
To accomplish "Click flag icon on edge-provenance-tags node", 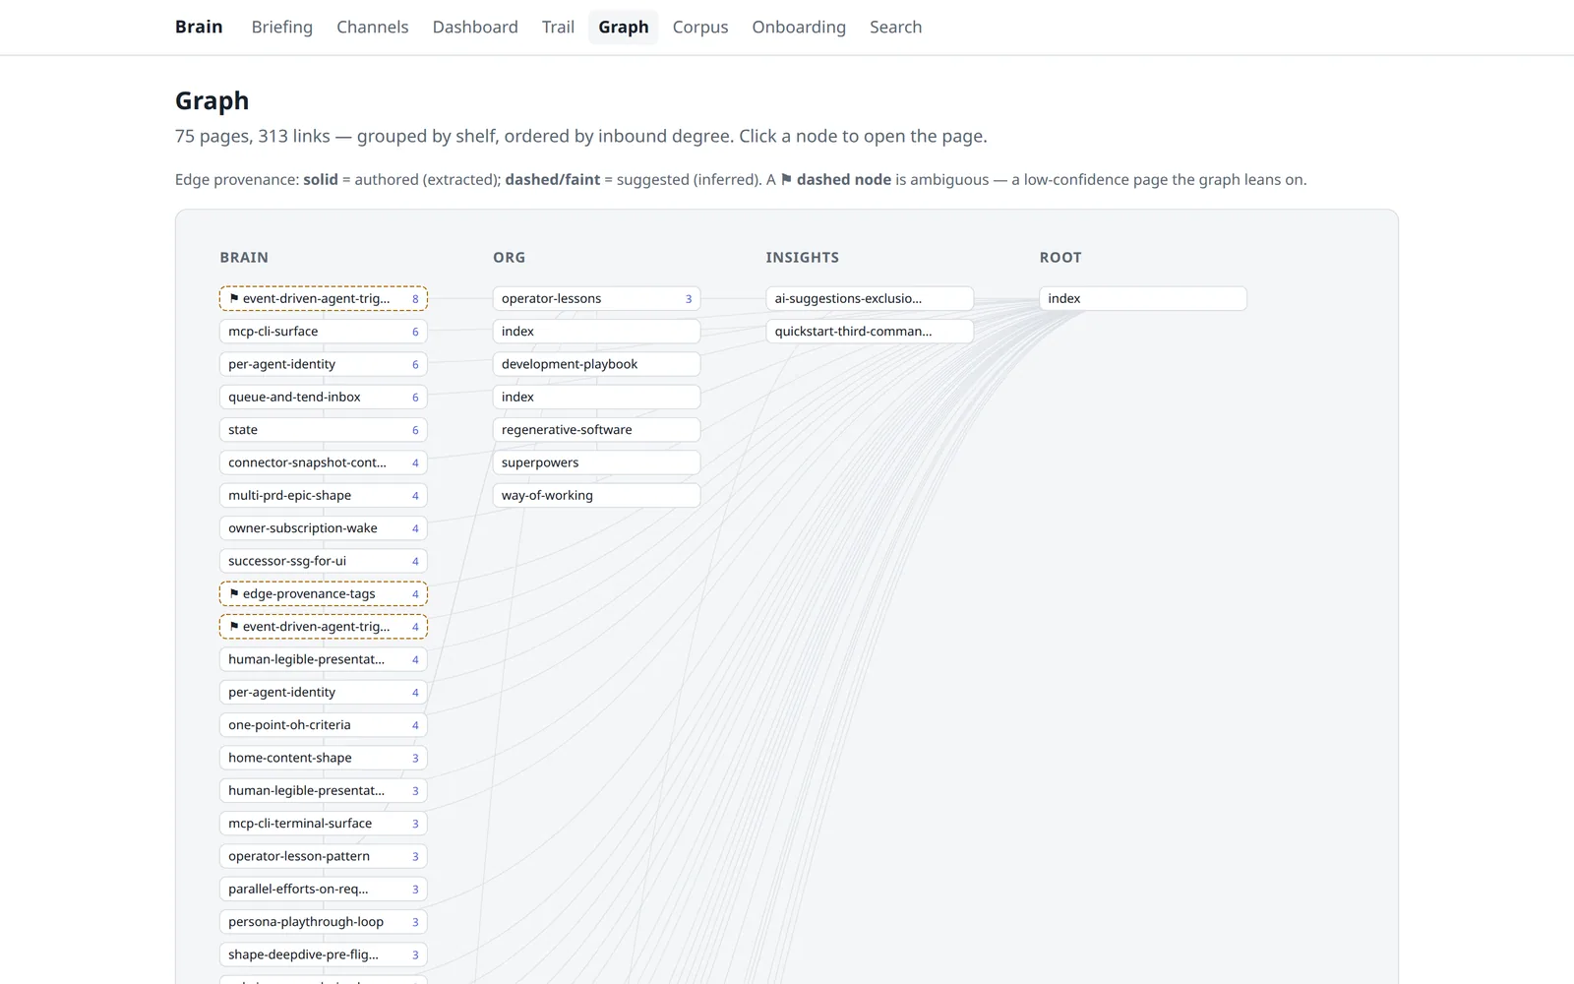I will pos(234,593).
